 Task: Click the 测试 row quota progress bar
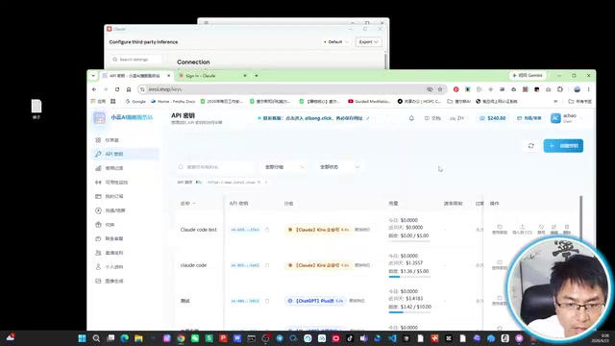click(x=409, y=312)
